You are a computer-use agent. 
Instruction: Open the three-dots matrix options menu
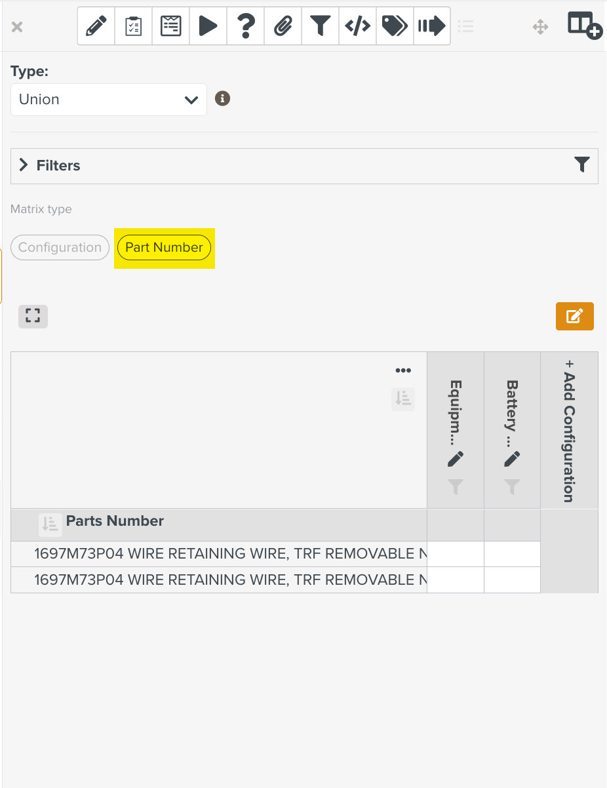pyautogui.click(x=403, y=371)
